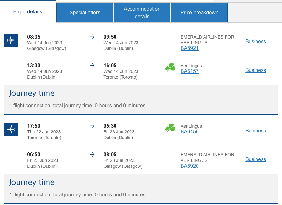The height and width of the screenshot is (205, 282).
Task: Click Business cabin link for flight BA8921
Action: coord(256,41)
